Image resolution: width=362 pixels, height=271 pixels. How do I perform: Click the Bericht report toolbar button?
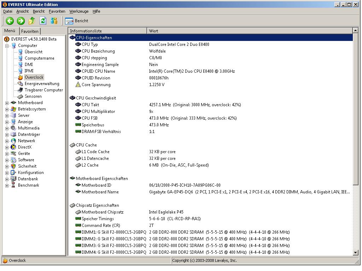pyautogui.click(x=77, y=21)
